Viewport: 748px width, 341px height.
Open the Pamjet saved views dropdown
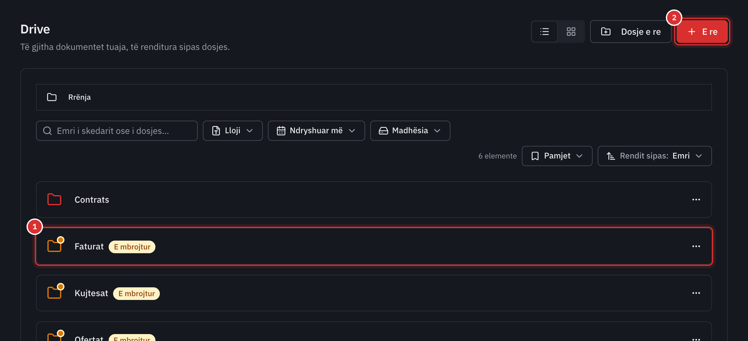tap(557, 156)
